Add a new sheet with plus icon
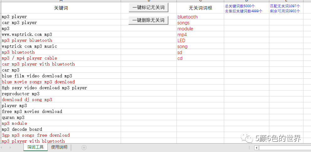311x152 pixels. (84, 148)
